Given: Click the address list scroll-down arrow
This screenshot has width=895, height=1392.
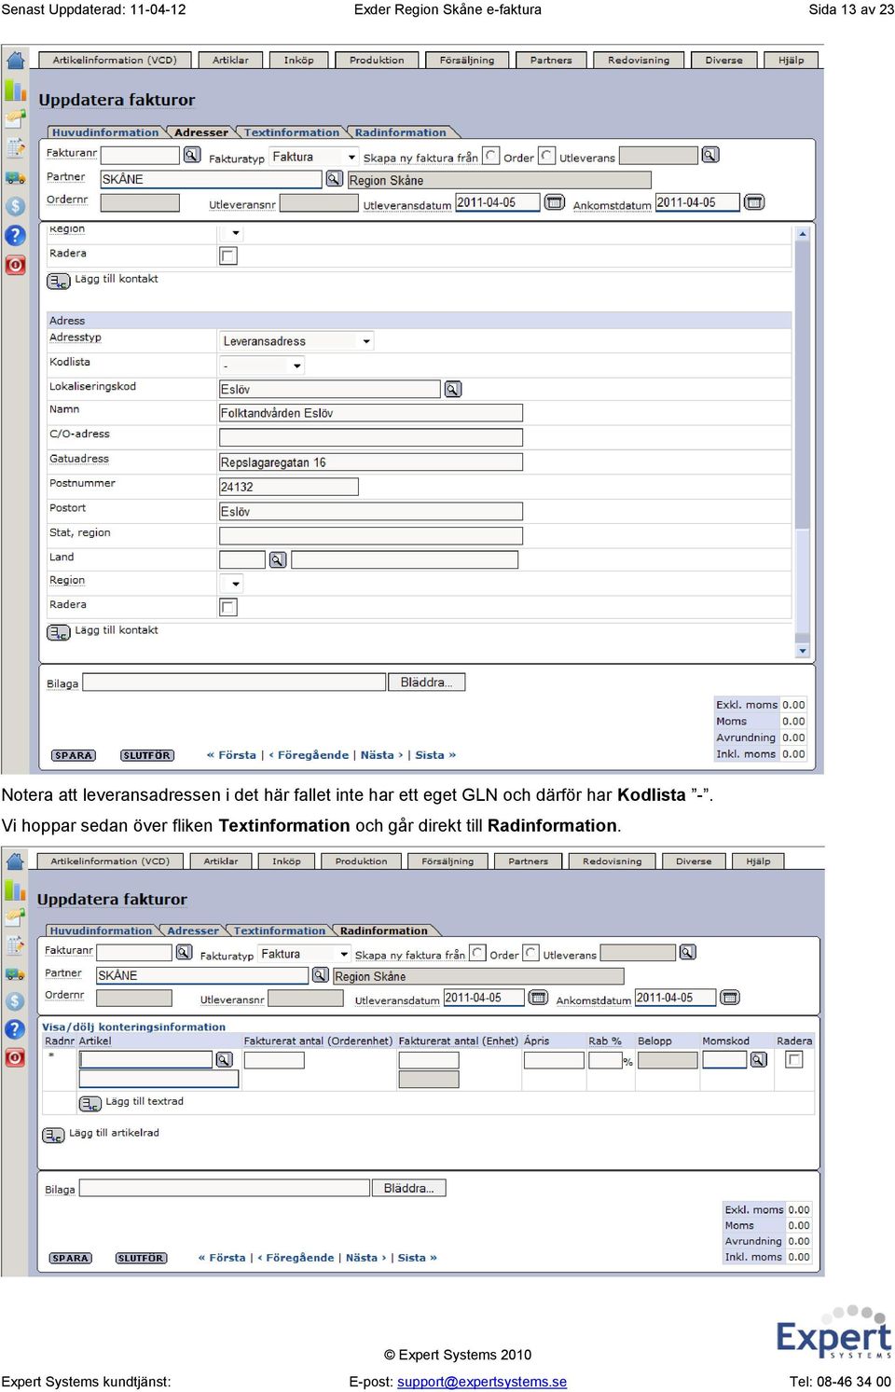Looking at the screenshot, I should click(x=802, y=651).
